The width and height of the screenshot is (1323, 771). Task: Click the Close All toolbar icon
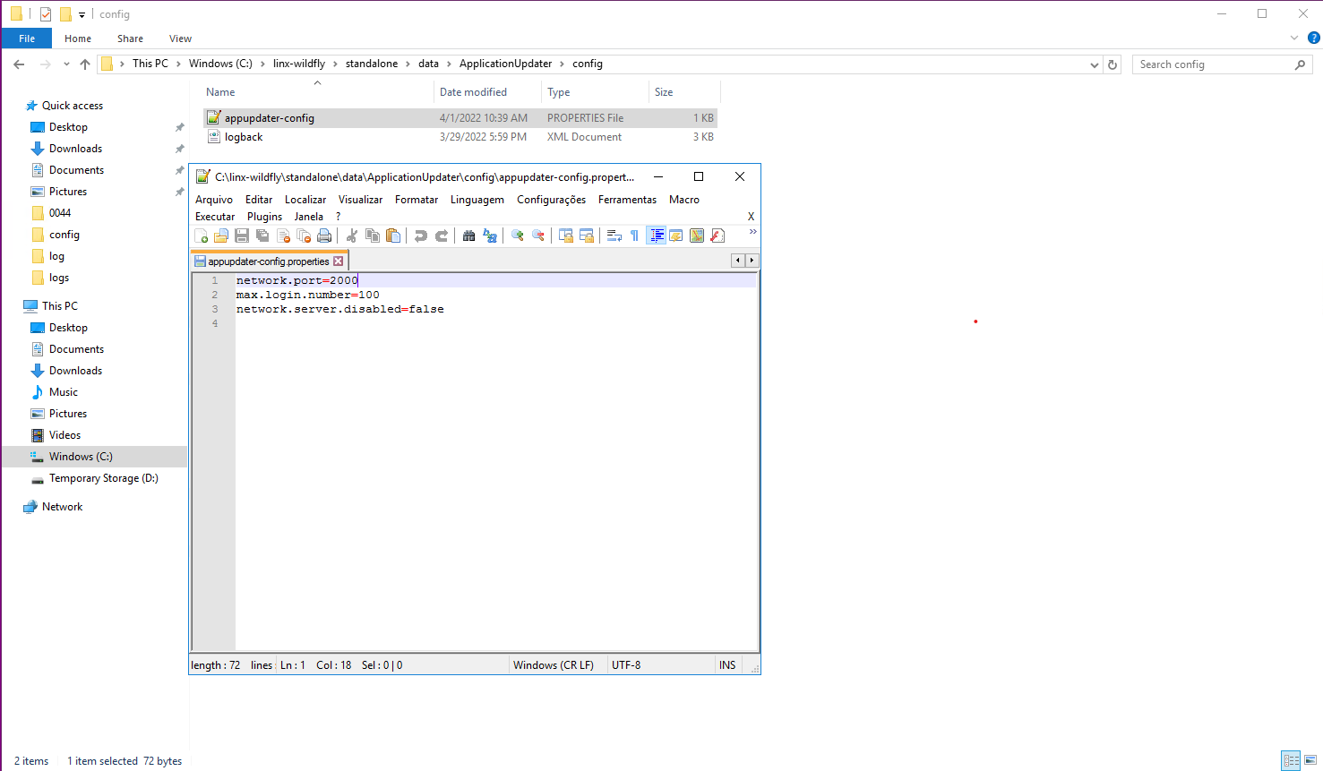point(304,236)
